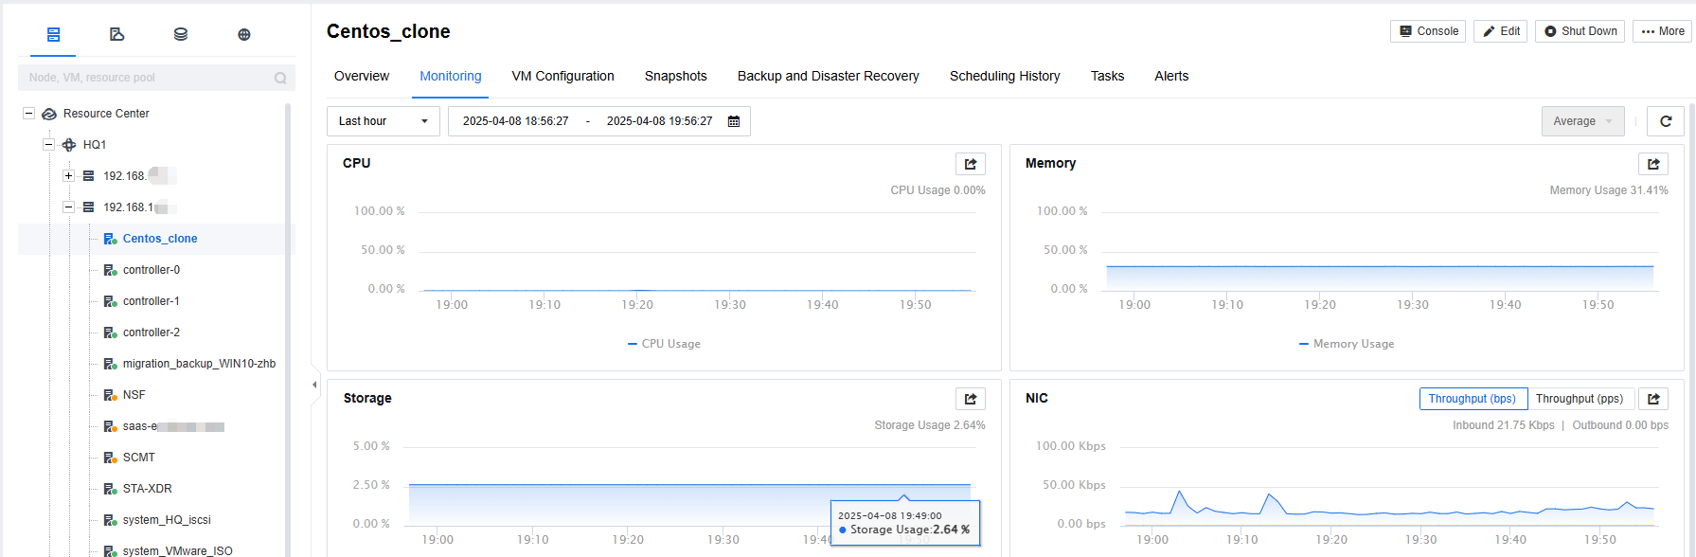Screen dimensions: 1696x557
Task: Go to Backup and Disaster Recovery tab
Action: coord(829,76)
